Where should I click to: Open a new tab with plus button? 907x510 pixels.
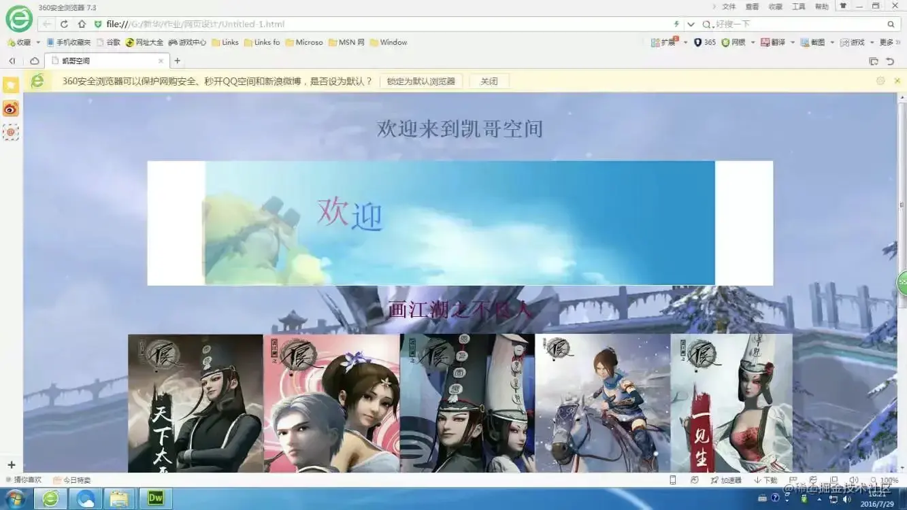pyautogui.click(x=178, y=61)
